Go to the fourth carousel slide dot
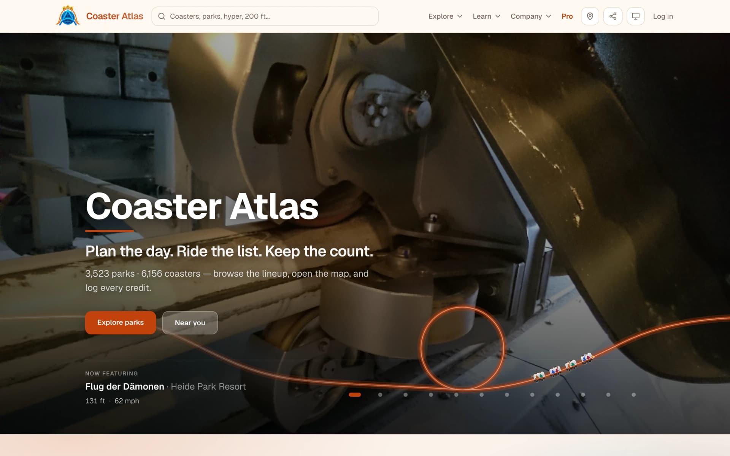The width and height of the screenshot is (730, 456). (431, 395)
